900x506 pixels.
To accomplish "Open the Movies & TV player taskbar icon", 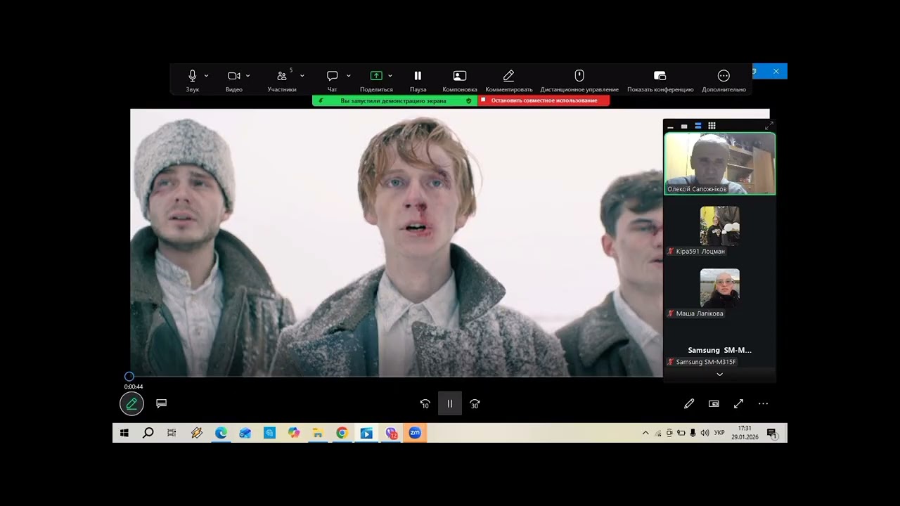I will pos(366,433).
